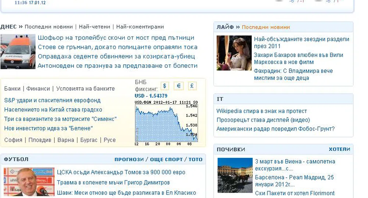Open Ски Пакети от хотел Florimont
This screenshot has width=368, height=198.
295,193
